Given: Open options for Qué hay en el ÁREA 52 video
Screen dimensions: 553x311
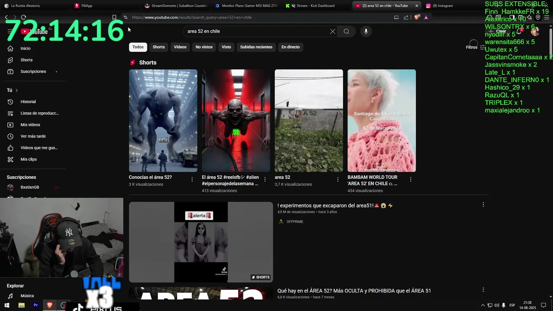Looking at the screenshot, I should [483, 290].
